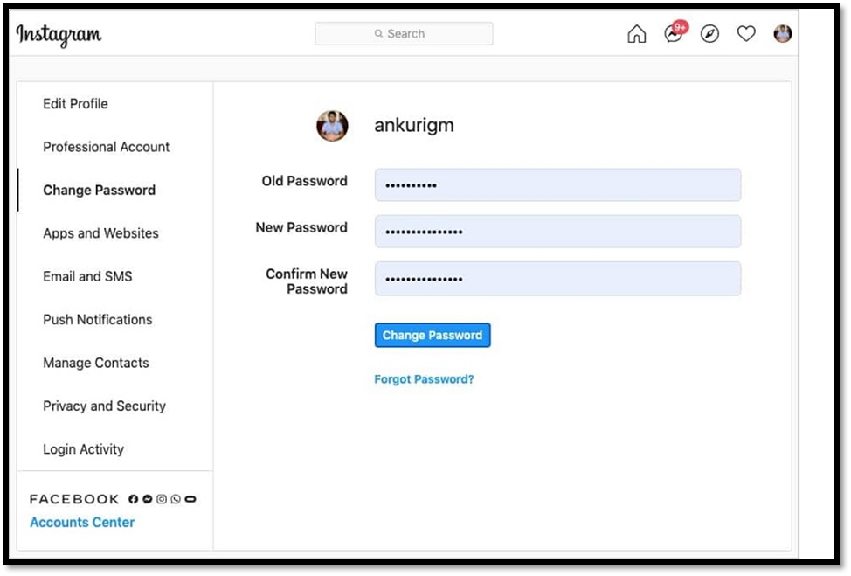Open Messenger inbox with 9+ badge
This screenshot has width=851, height=576.
click(673, 34)
